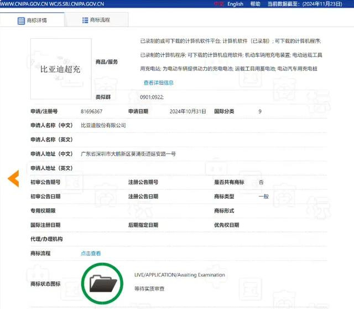Screen dimensions: 354x309
Task: Click the 一般 trademark type link
Action: pos(263,197)
